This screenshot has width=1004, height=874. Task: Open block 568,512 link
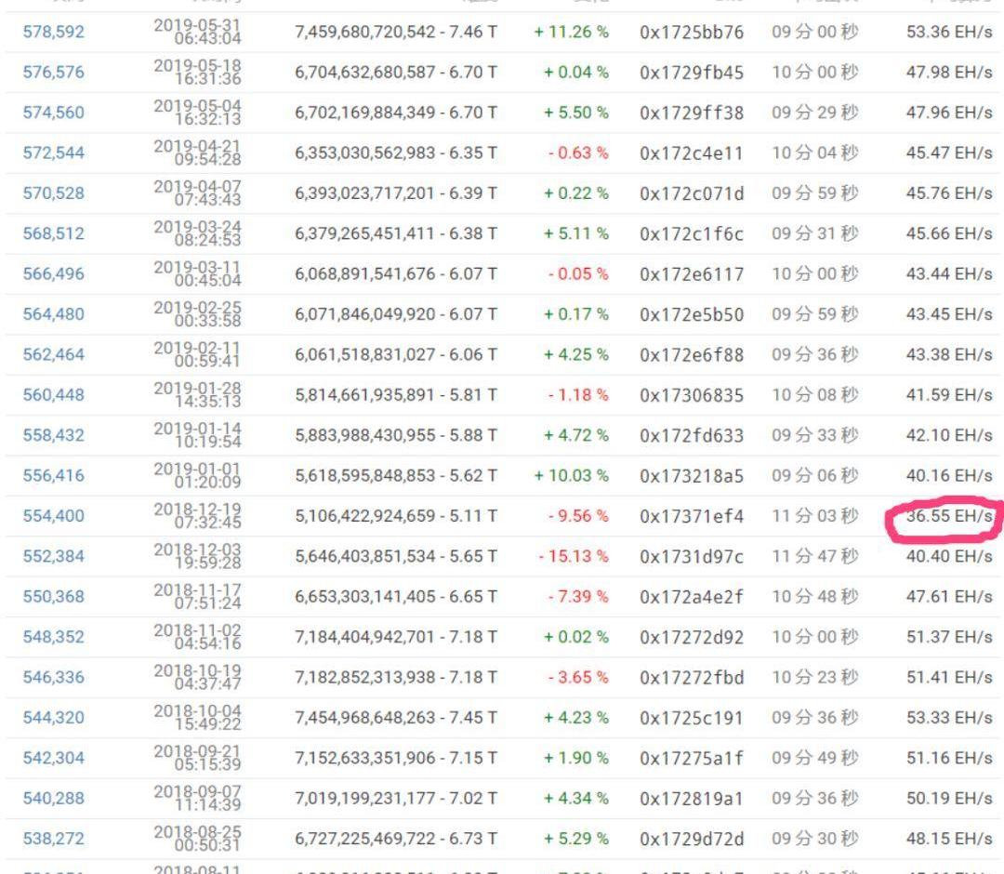53,233
